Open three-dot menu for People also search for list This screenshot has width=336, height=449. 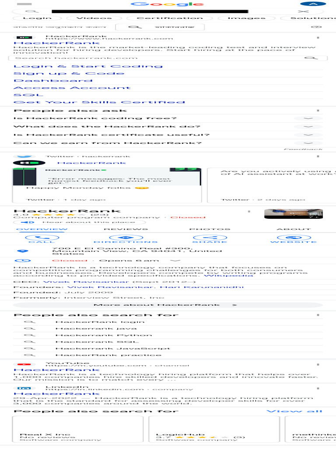[x=318, y=315]
